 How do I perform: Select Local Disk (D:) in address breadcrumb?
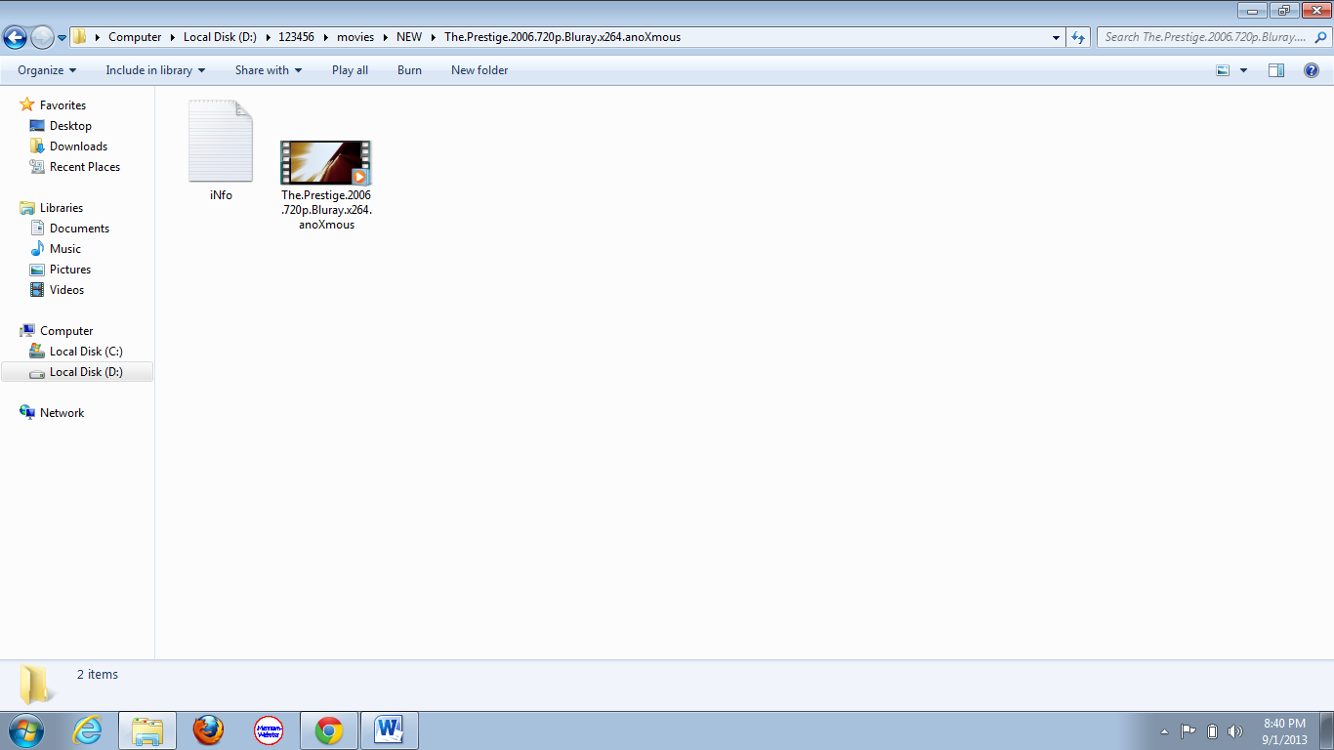(220, 37)
